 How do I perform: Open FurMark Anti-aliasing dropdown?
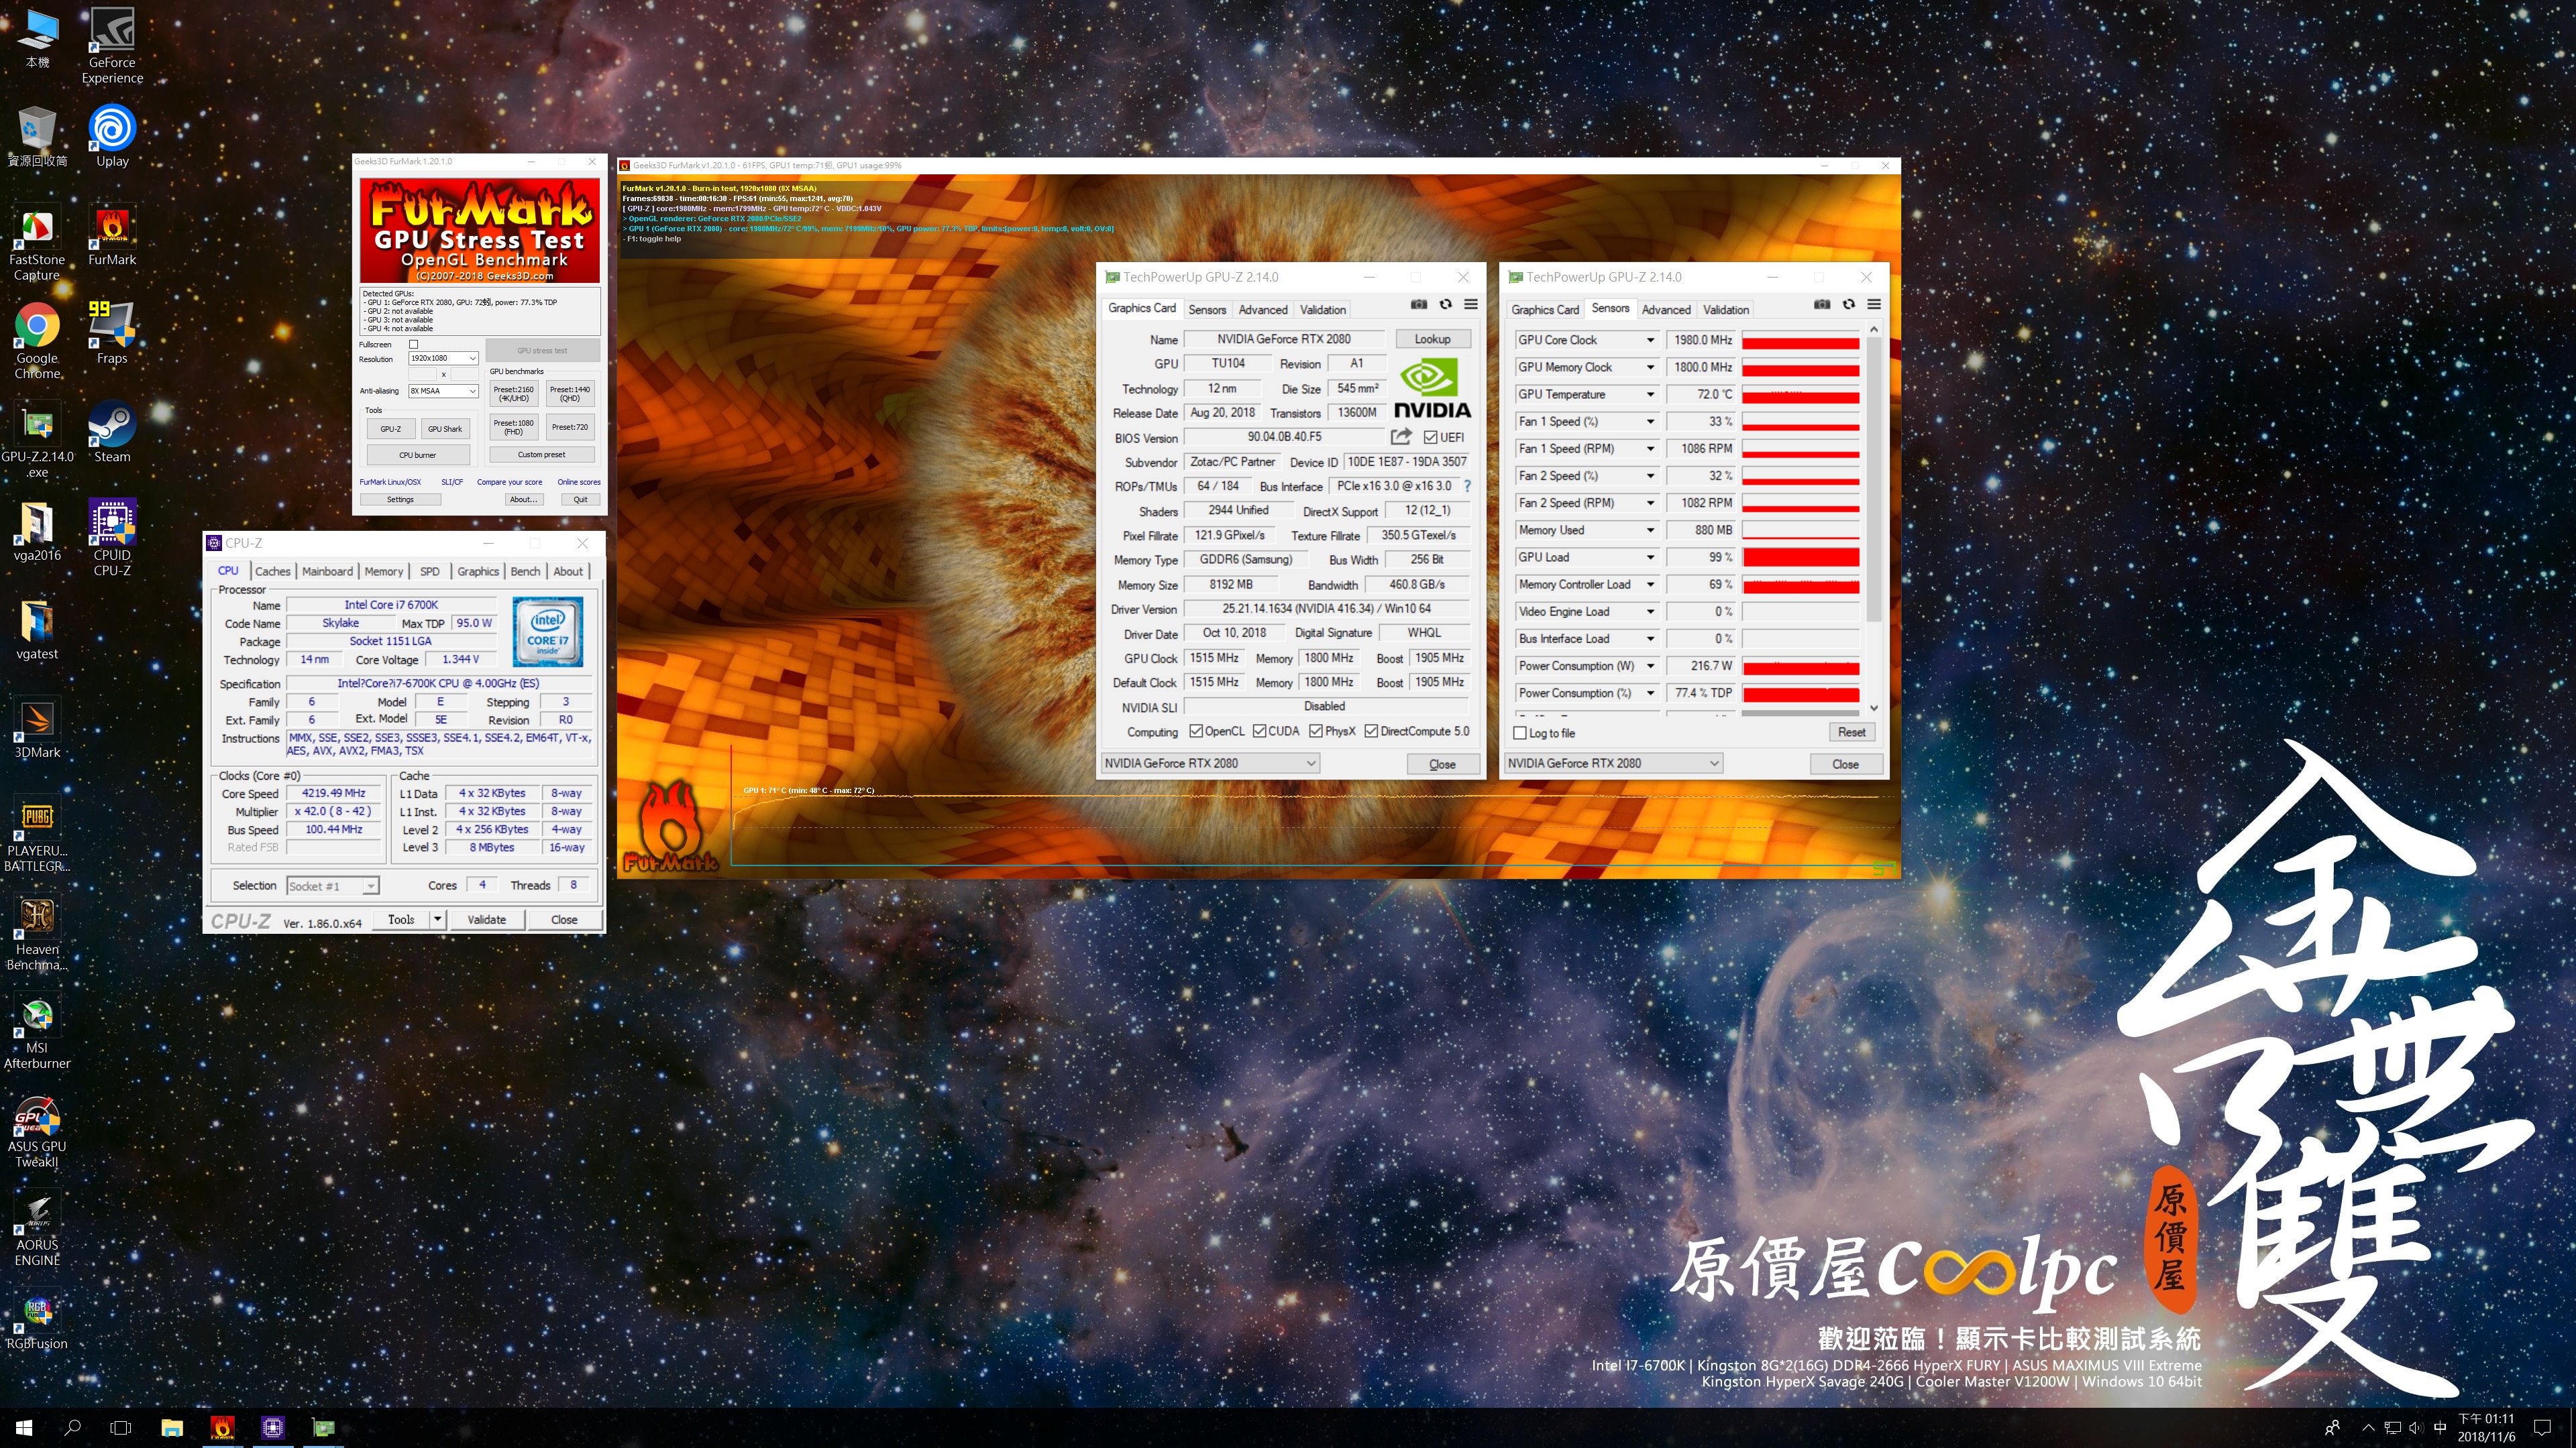coord(443,391)
